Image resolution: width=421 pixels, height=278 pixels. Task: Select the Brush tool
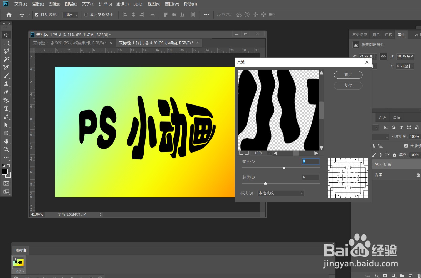[x=6, y=76]
